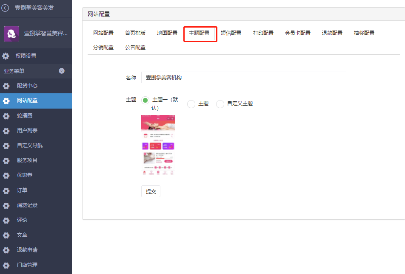This screenshot has width=405, height=274.
Task: Click gear icon beside 权限设置
Action: pyautogui.click(x=6, y=56)
